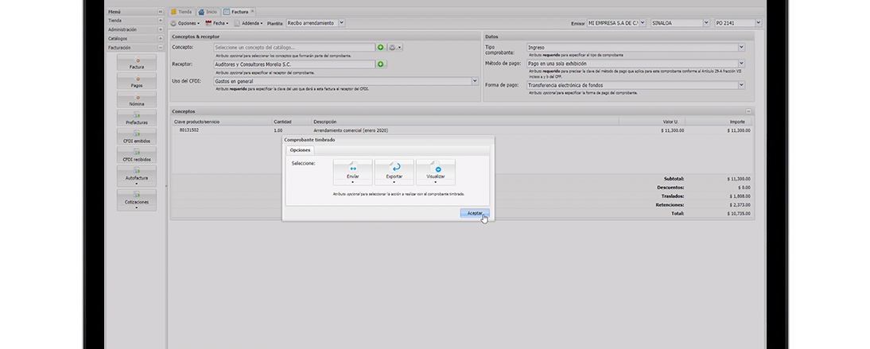The width and height of the screenshot is (870, 349).
Task: Open the Prefacturas sidebar module
Action: pos(136,118)
